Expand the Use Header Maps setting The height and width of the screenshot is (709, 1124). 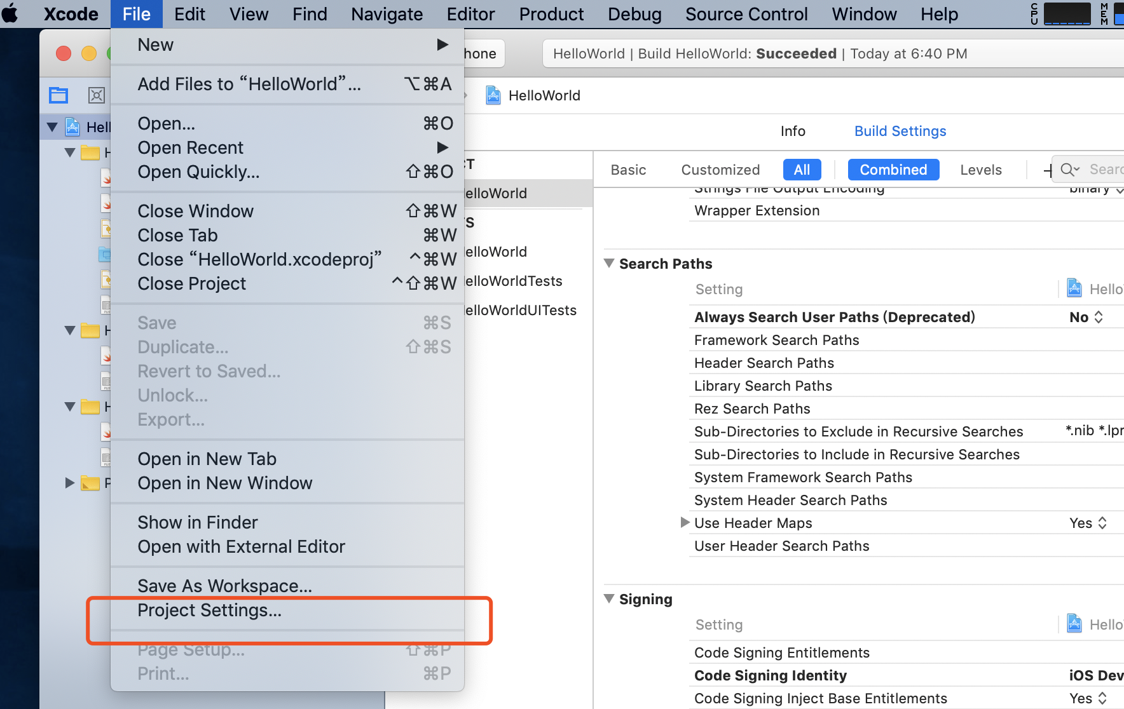tap(685, 522)
